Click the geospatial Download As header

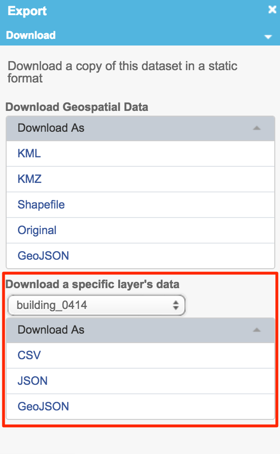pos(140,128)
